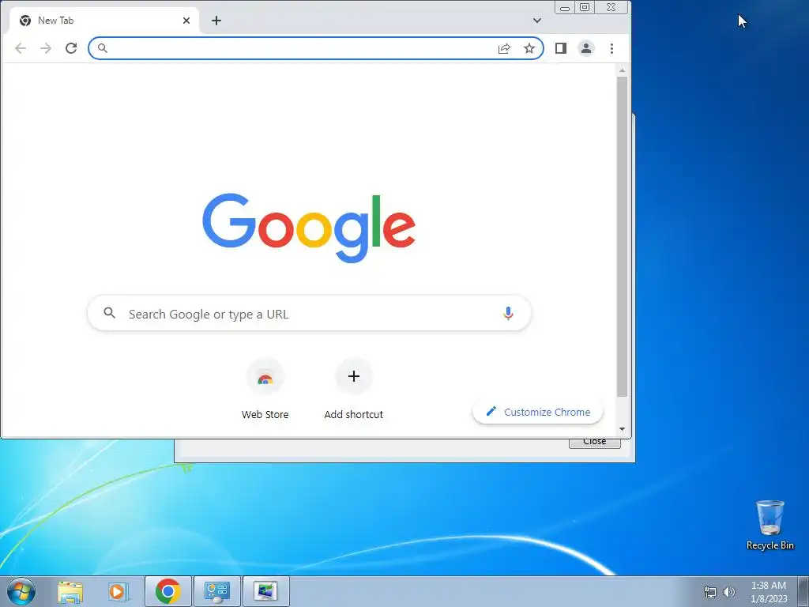The width and height of the screenshot is (809, 607).
Task: Close the New Tab tab
Action: tap(186, 21)
